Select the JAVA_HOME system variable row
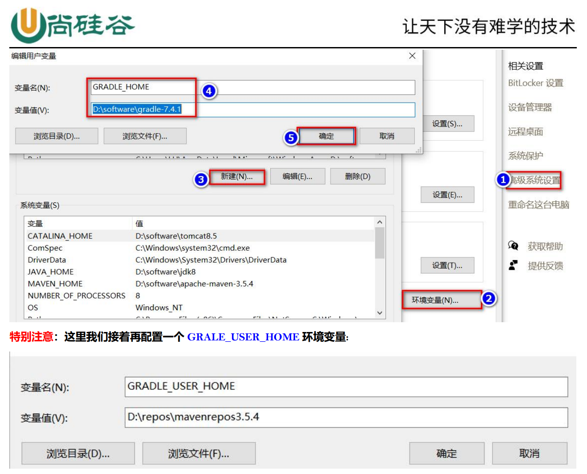Screen dimensions: 587x474 [199, 272]
